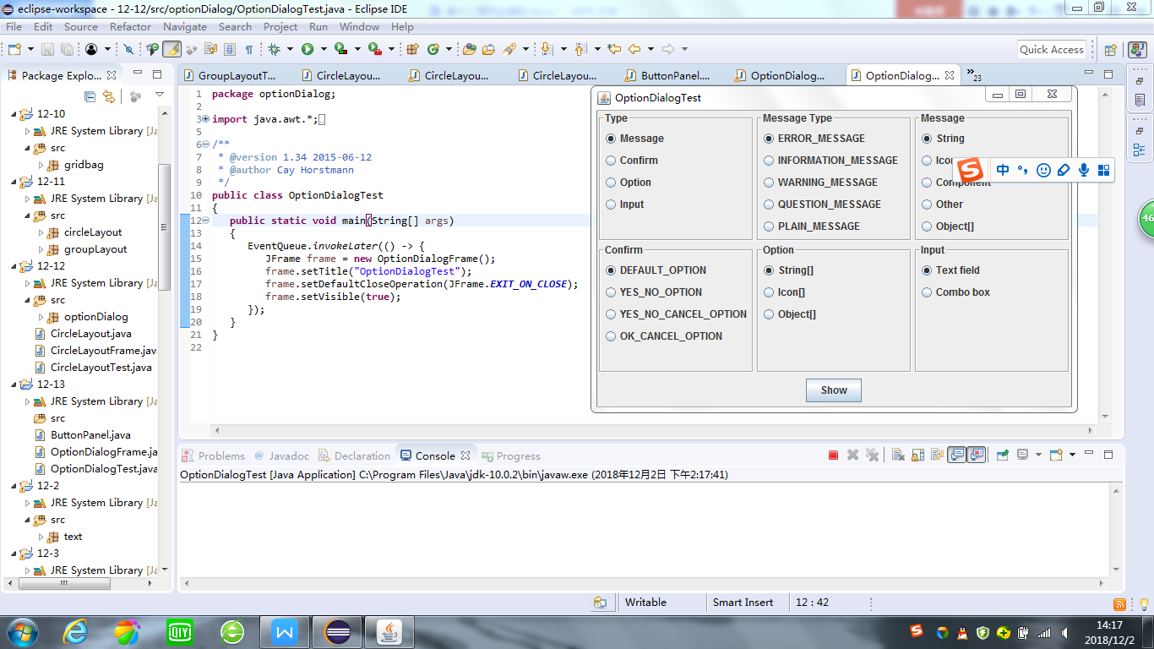1154x649 pixels.
Task: Click the Eclipse icon in the taskbar
Action: point(338,631)
